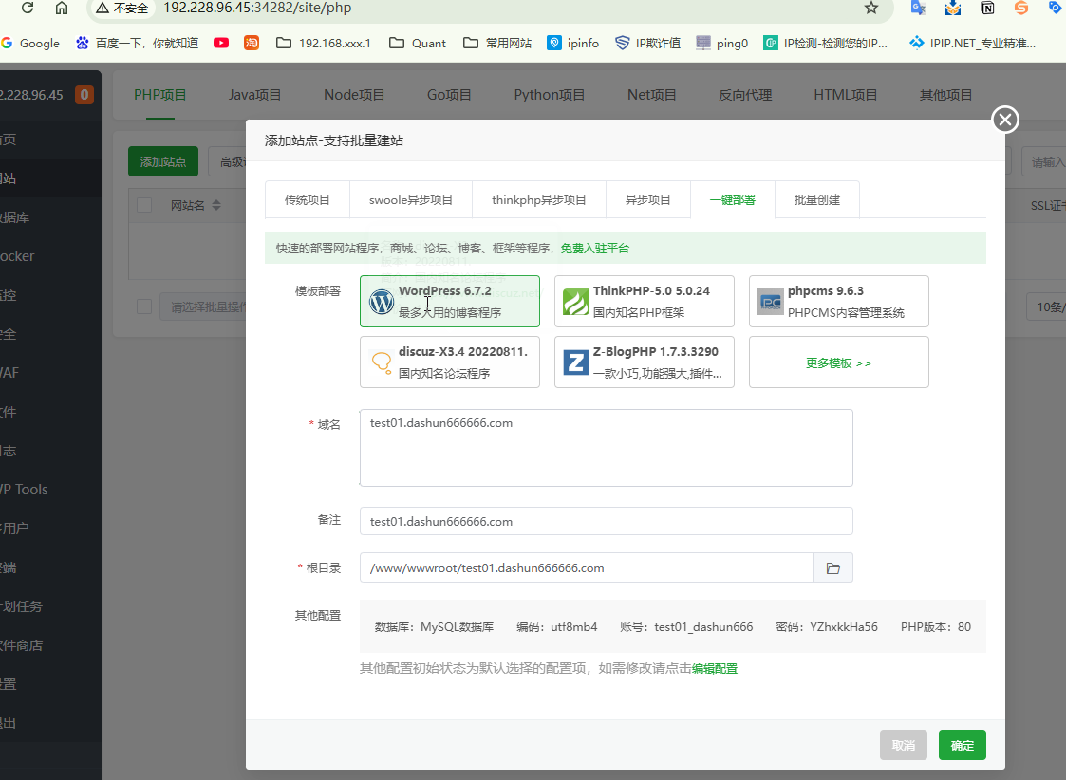
Task: Open the Notion extension icon
Action: click(x=987, y=9)
